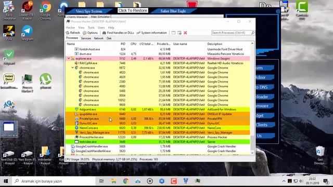The image size is (333, 187).
Task: Select the Verci_Spy_Manager.exe process
Action: [158, 132]
